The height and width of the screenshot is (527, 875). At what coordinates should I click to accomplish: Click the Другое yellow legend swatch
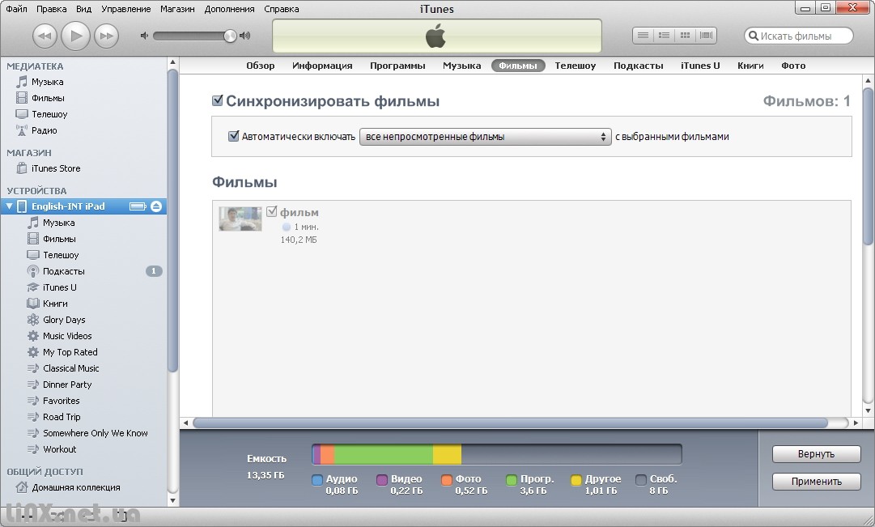pos(576,479)
